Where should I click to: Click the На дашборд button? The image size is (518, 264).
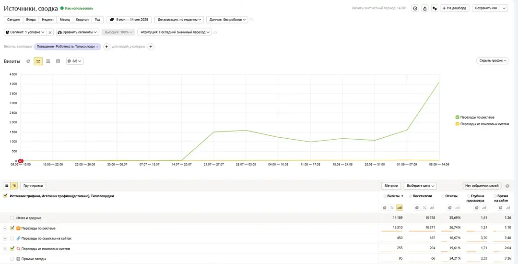pos(454,8)
